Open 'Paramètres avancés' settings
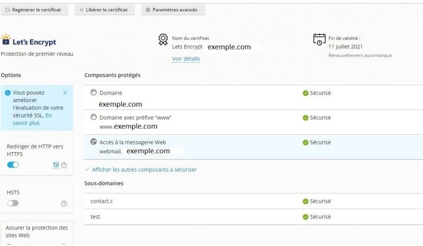 173,10
